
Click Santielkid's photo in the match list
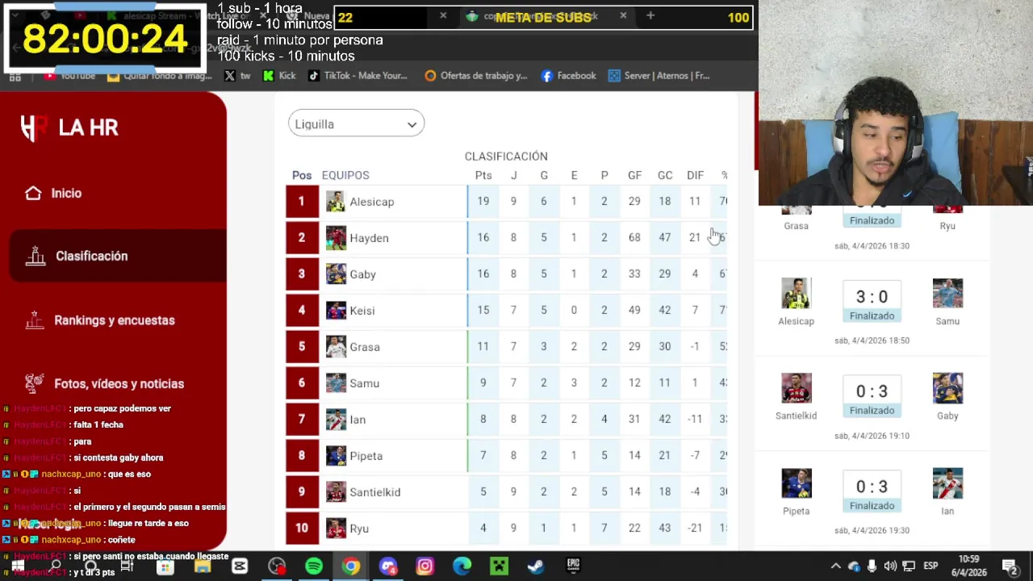click(x=796, y=388)
